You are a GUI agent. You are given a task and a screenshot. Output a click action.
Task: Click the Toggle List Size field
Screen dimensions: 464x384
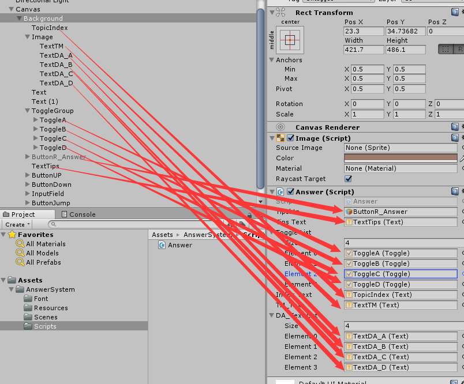tap(403, 243)
